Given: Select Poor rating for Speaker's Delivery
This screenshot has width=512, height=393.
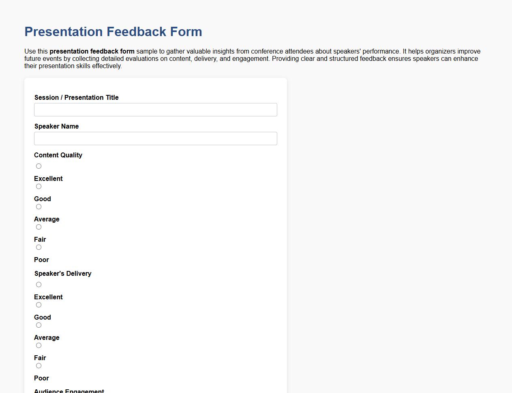Looking at the screenshot, I should (x=39, y=365).
